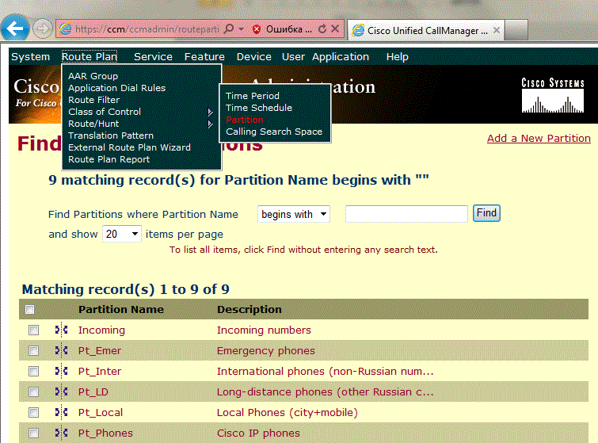
Task: Check the box for Incoming partition
Action: [33, 330]
